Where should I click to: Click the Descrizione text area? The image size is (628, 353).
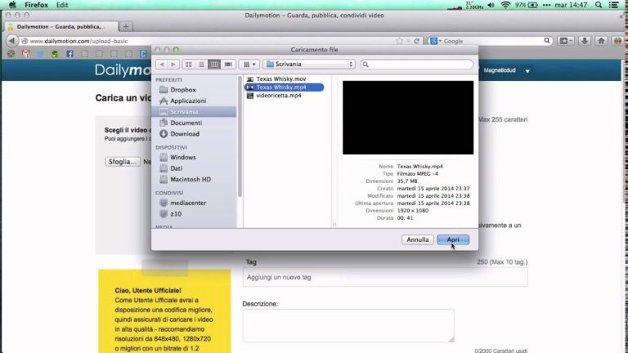(348, 325)
